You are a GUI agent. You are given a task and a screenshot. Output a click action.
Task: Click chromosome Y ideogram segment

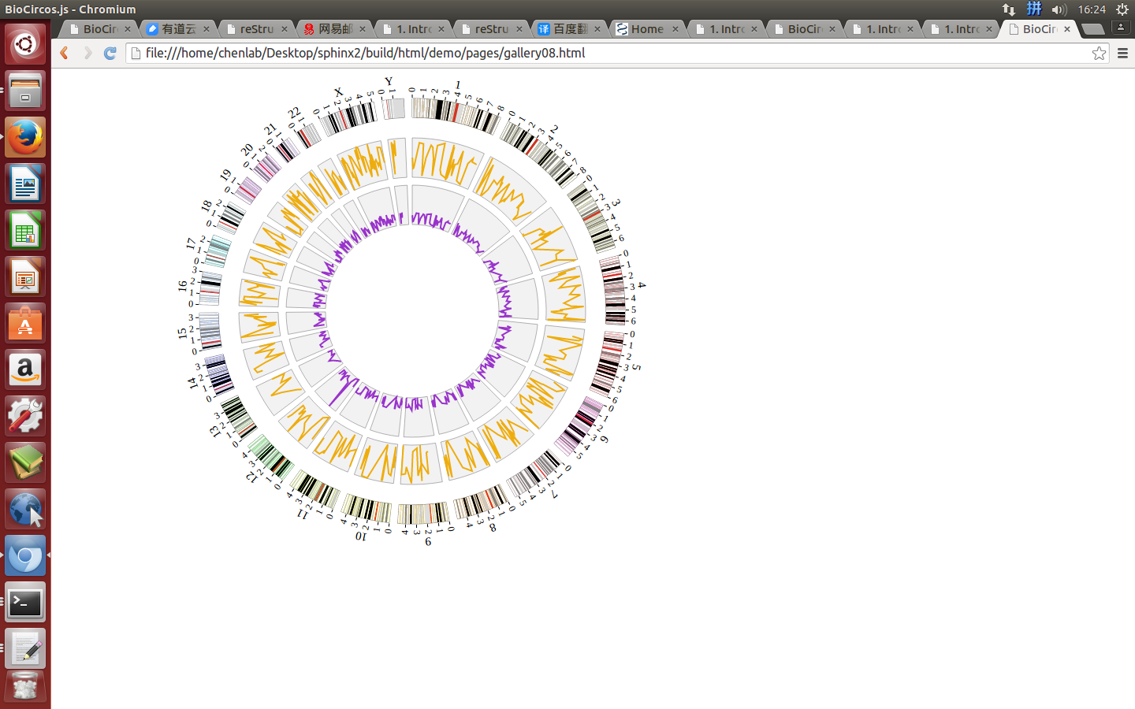tap(393, 108)
